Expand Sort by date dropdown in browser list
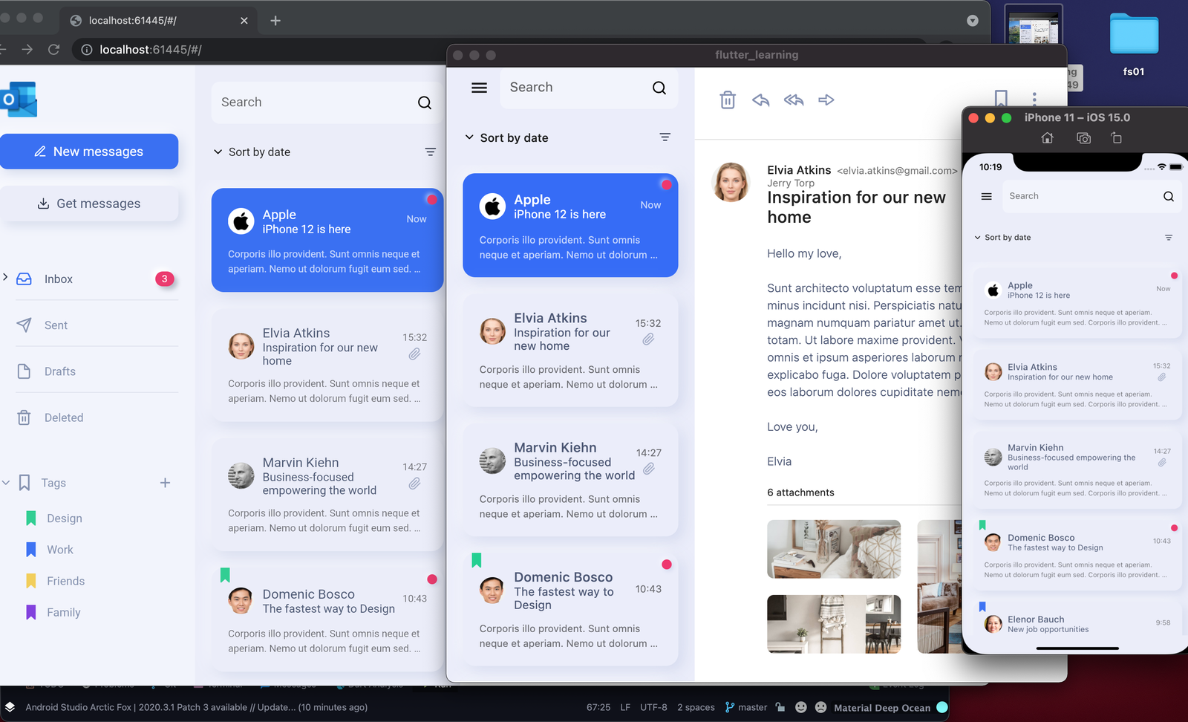The image size is (1188, 722). [252, 152]
